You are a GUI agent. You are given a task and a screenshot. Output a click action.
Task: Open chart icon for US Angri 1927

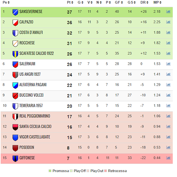pos(168,74)
